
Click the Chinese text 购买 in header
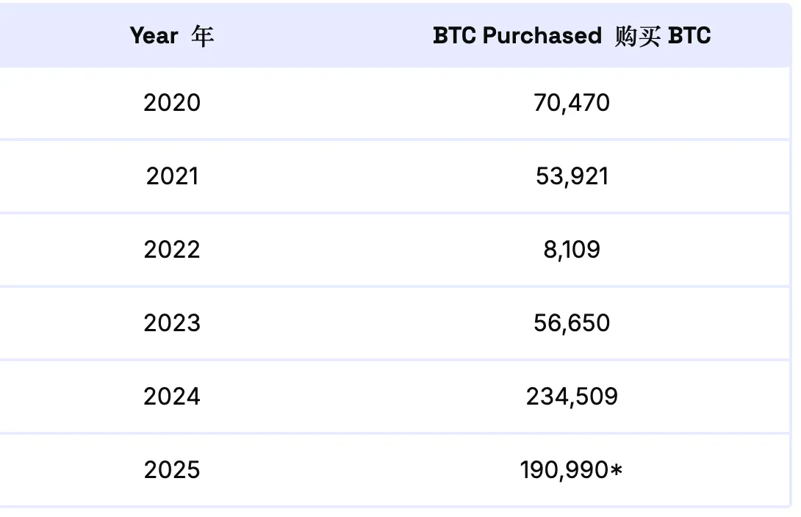coord(636,35)
